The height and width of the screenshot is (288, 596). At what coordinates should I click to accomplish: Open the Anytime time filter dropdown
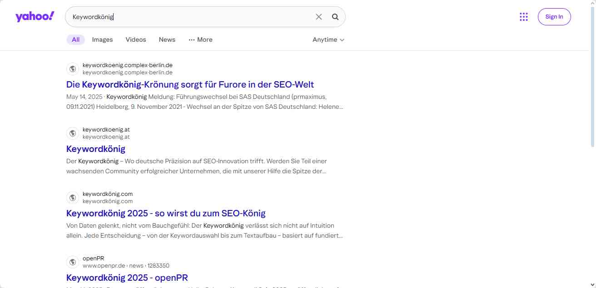(x=328, y=39)
